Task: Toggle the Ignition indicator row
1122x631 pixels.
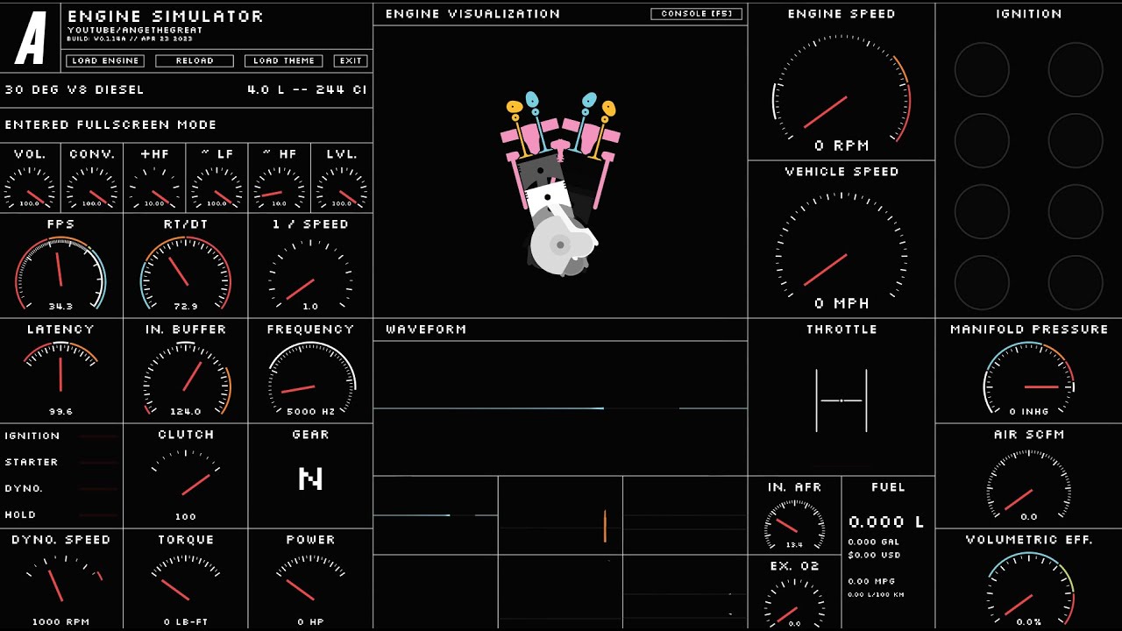Action: (x=61, y=436)
